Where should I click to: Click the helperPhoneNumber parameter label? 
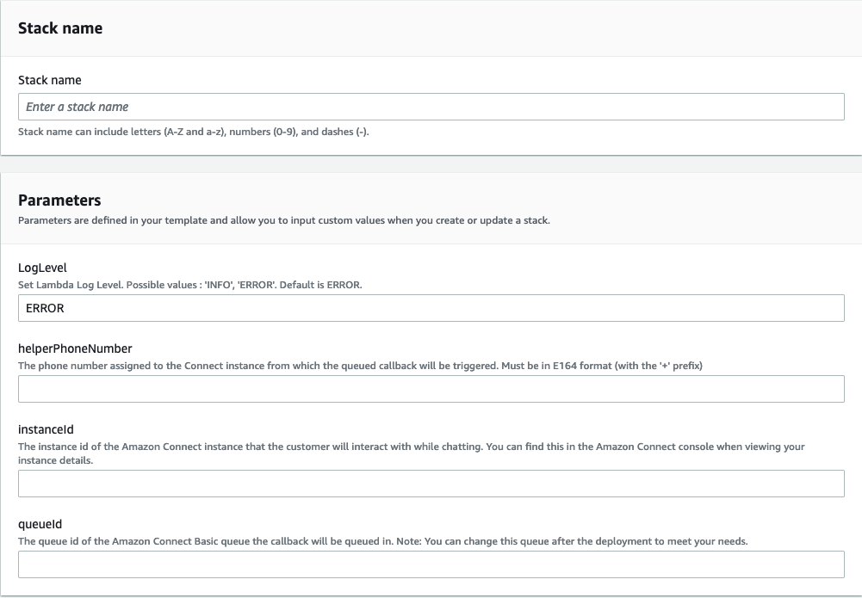coord(74,348)
